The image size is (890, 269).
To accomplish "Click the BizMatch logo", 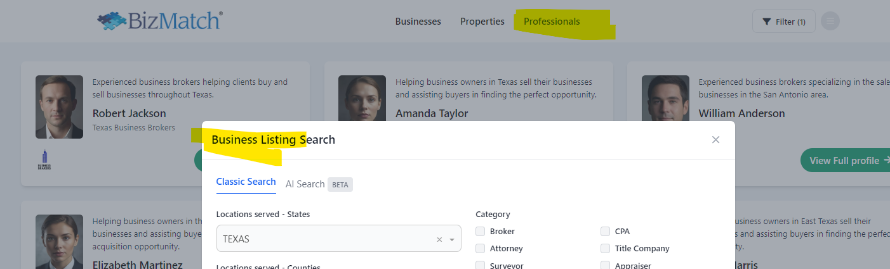I will [160, 21].
